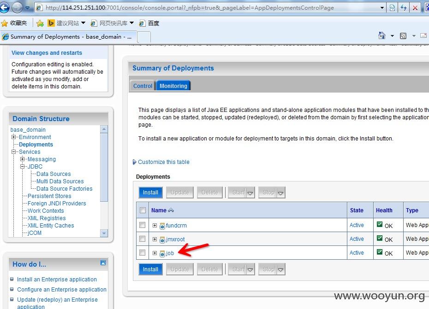Select base_domain in Domain Structure
Image resolution: width=429 pixels, height=309 pixels.
coord(28,129)
